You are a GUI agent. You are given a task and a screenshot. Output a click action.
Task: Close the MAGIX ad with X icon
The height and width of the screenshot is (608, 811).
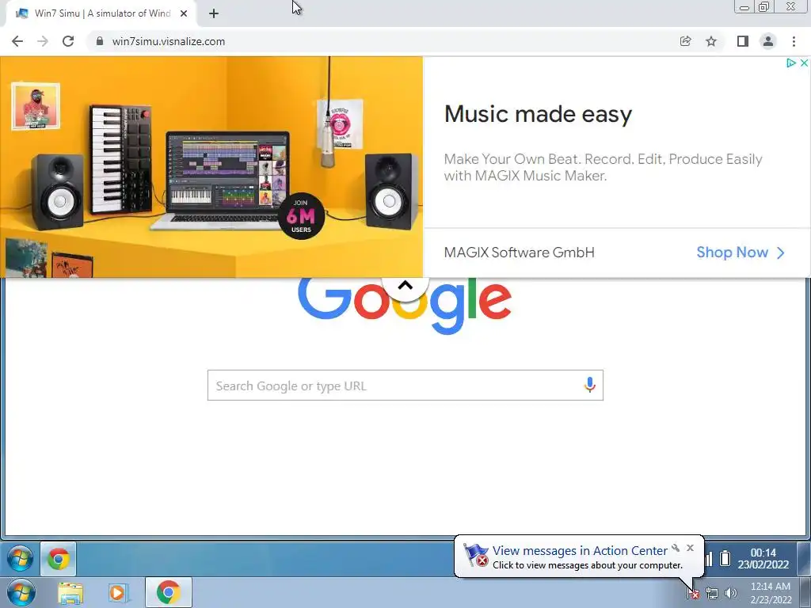tap(804, 63)
